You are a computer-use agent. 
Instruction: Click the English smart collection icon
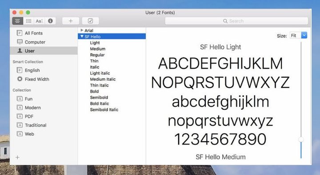(x=20, y=70)
